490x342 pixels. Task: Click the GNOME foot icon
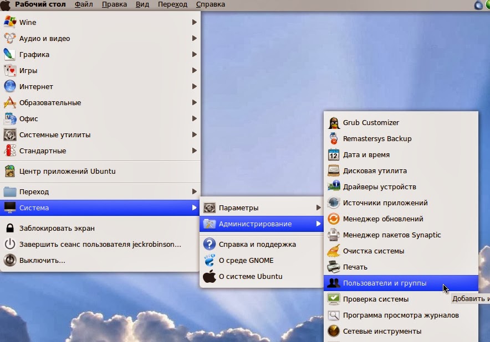click(210, 260)
